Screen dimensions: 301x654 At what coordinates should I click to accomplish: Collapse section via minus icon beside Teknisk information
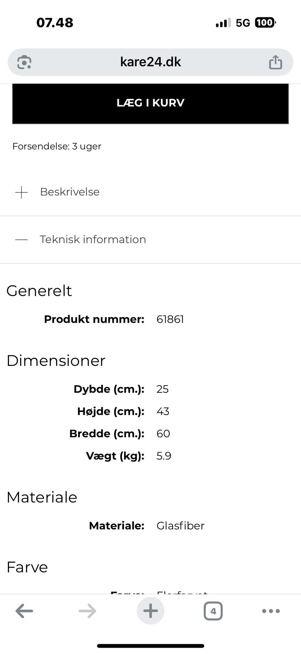pos(21,240)
